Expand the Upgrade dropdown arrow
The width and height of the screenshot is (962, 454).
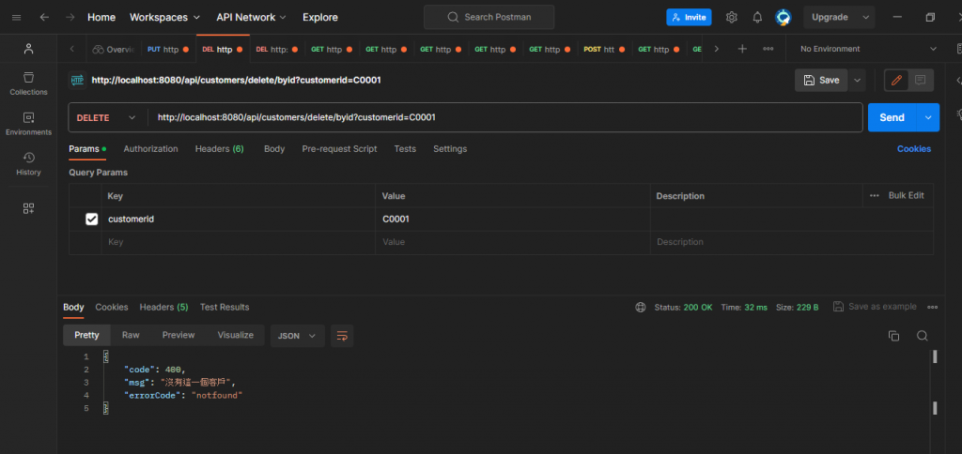pyautogui.click(x=865, y=17)
